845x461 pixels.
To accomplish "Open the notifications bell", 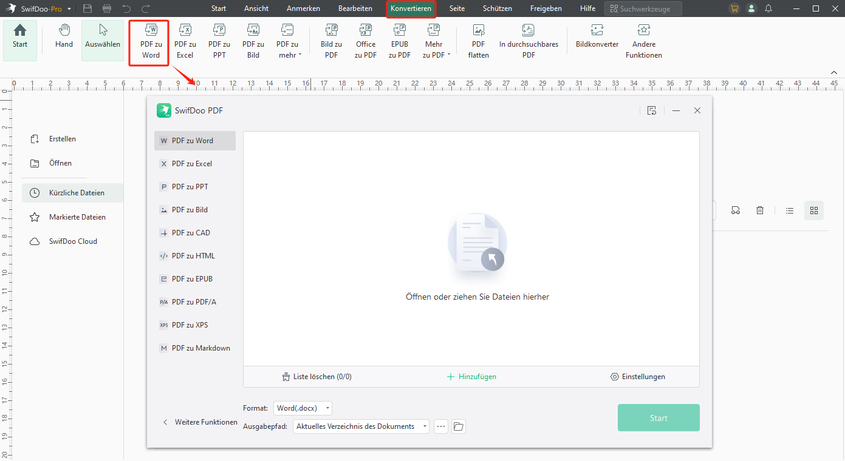I will coord(769,8).
